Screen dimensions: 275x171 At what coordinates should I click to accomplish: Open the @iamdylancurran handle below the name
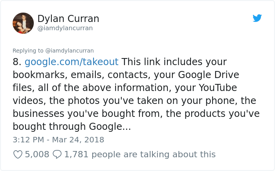[x=65, y=28]
